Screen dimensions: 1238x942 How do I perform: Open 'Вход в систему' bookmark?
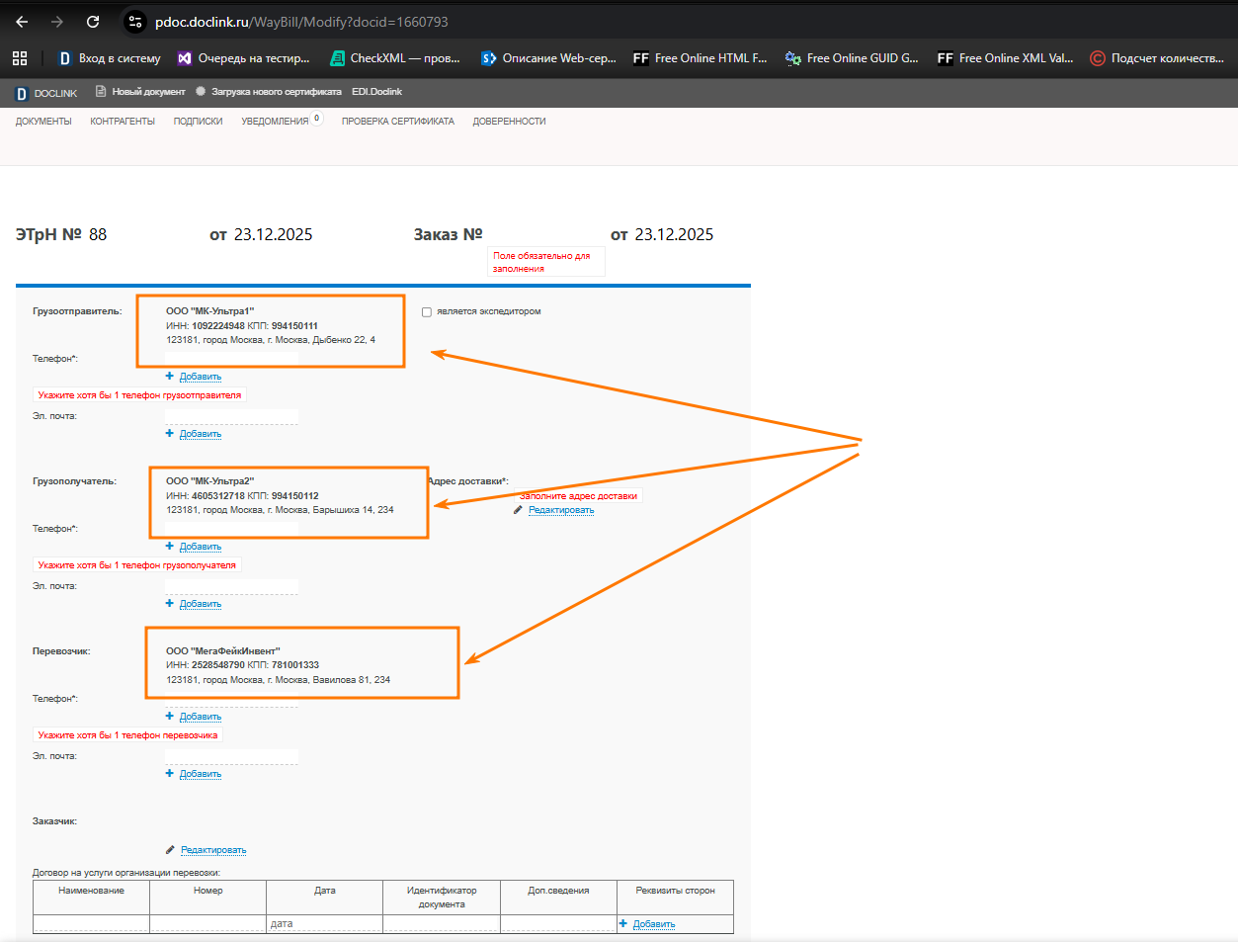[110, 58]
